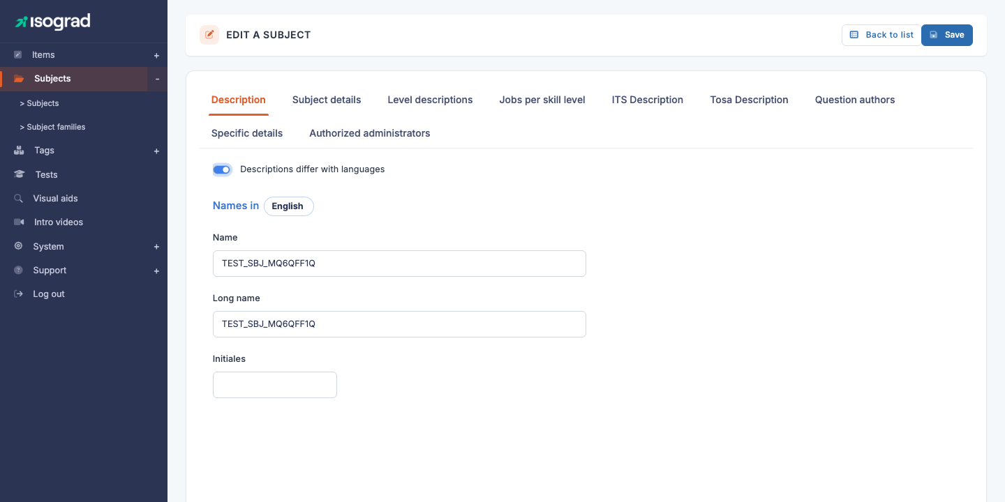Switch to the Level descriptions tab
Viewport: 1005px width, 502px height.
point(430,100)
